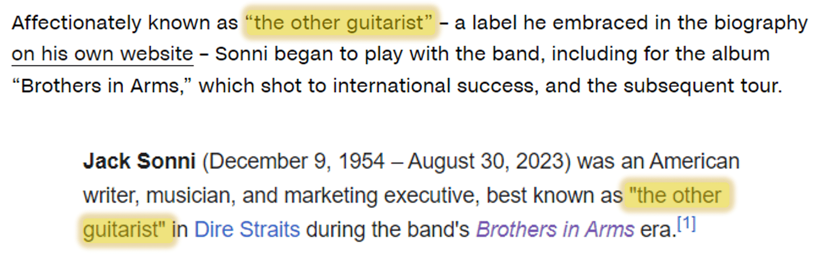
Task: Open the italic Brothers in Arms link
Action: tap(555, 229)
